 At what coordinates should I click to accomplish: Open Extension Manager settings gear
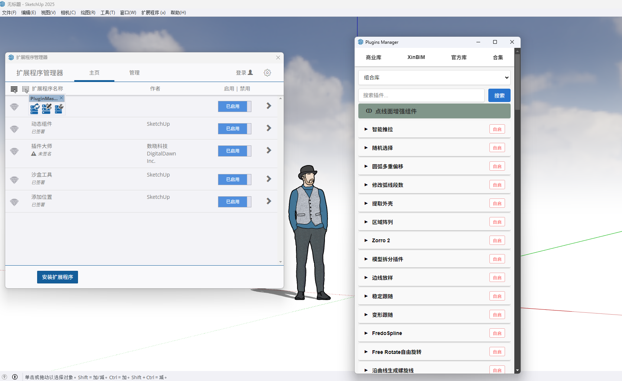click(267, 73)
